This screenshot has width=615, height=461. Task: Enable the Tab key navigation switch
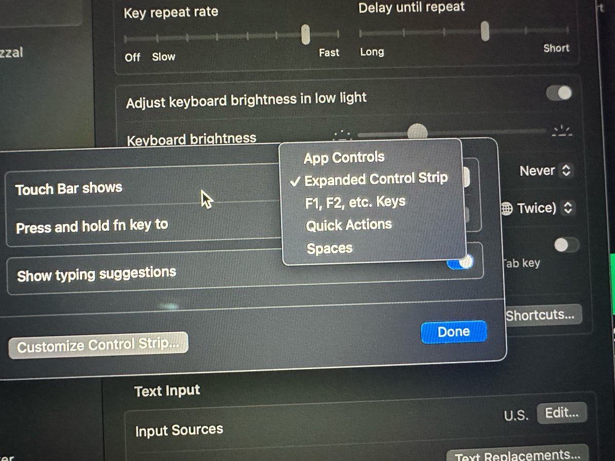coord(566,245)
